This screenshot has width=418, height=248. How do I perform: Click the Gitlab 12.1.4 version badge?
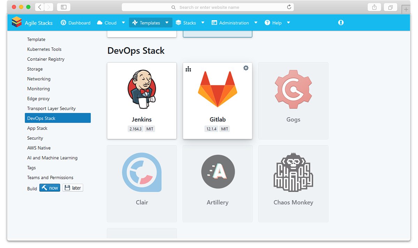tap(211, 129)
